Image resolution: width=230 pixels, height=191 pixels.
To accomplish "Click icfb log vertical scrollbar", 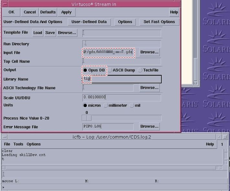I will (226, 157).
